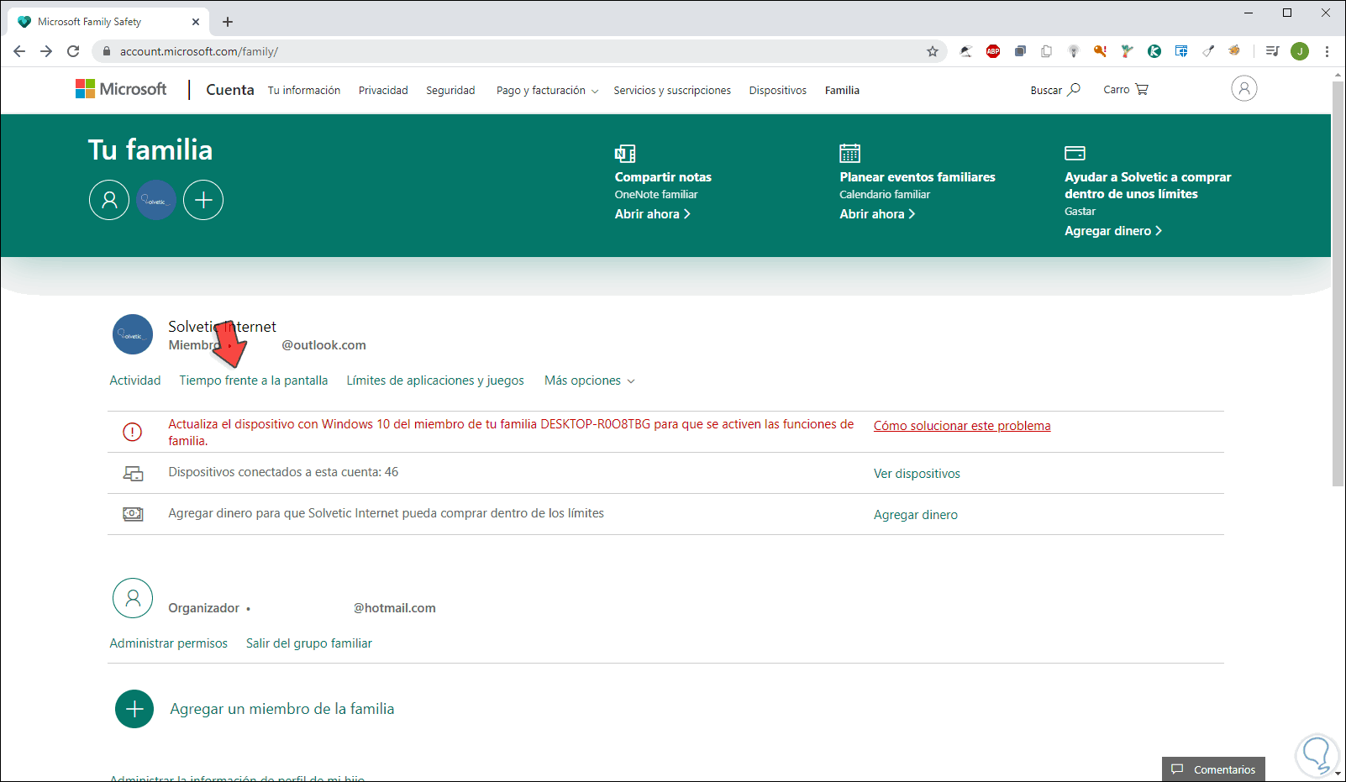This screenshot has width=1346, height=782.
Task: Click Agregar dinero in the green banner
Action: [x=1113, y=231]
